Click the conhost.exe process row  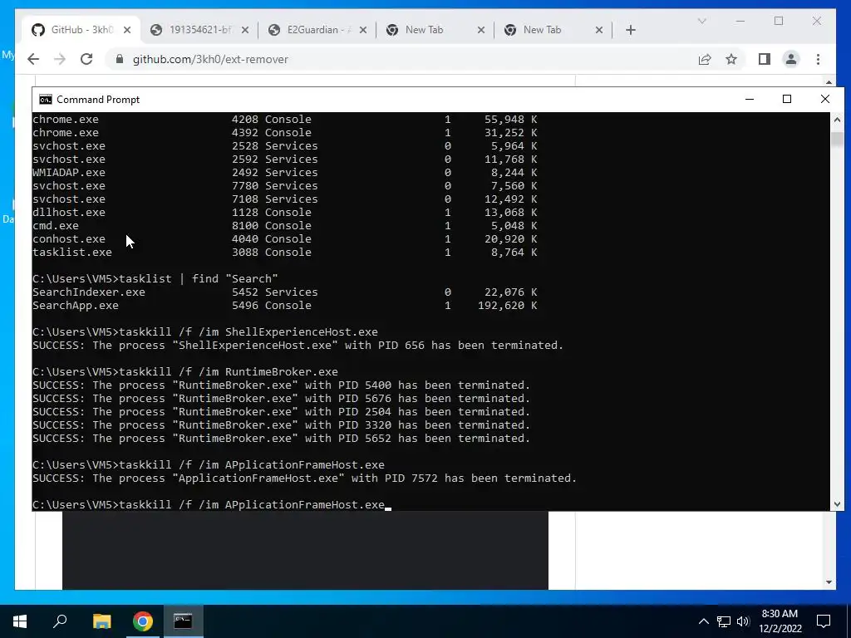point(284,238)
